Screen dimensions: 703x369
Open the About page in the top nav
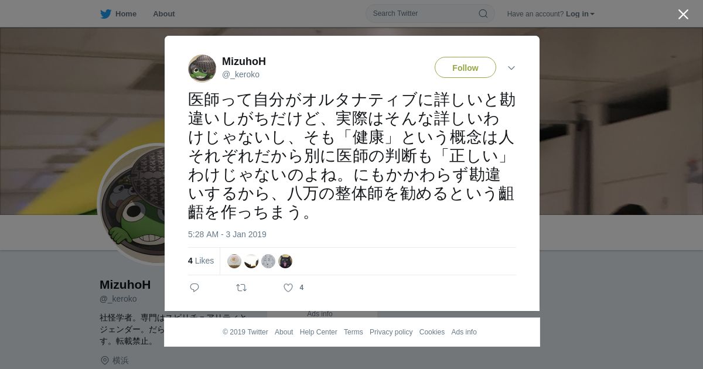(164, 13)
